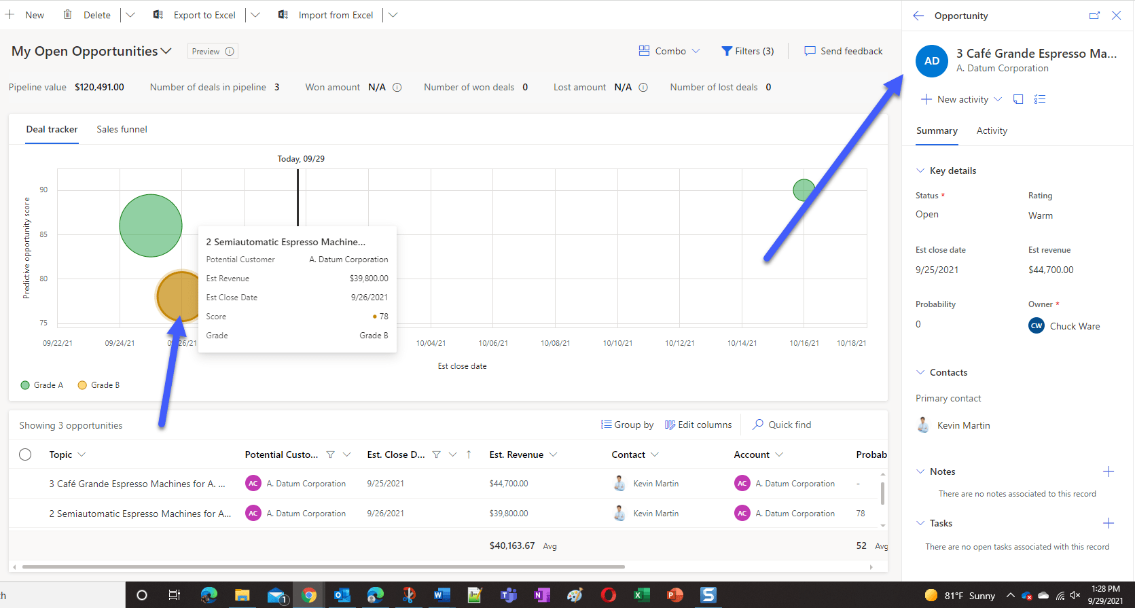This screenshot has width=1135, height=608.
Task: Click Send feedback
Action: [844, 51]
